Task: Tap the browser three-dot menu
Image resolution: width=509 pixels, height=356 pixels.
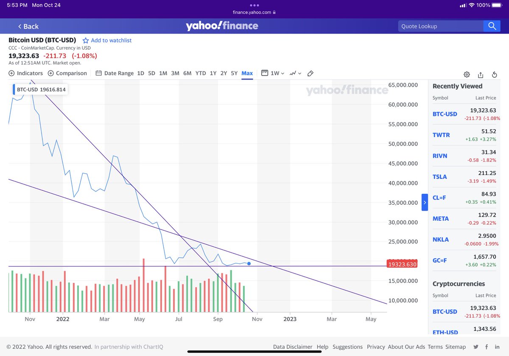Action: (x=255, y=5)
